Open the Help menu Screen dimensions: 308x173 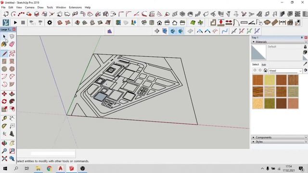pyautogui.click(x=88, y=8)
